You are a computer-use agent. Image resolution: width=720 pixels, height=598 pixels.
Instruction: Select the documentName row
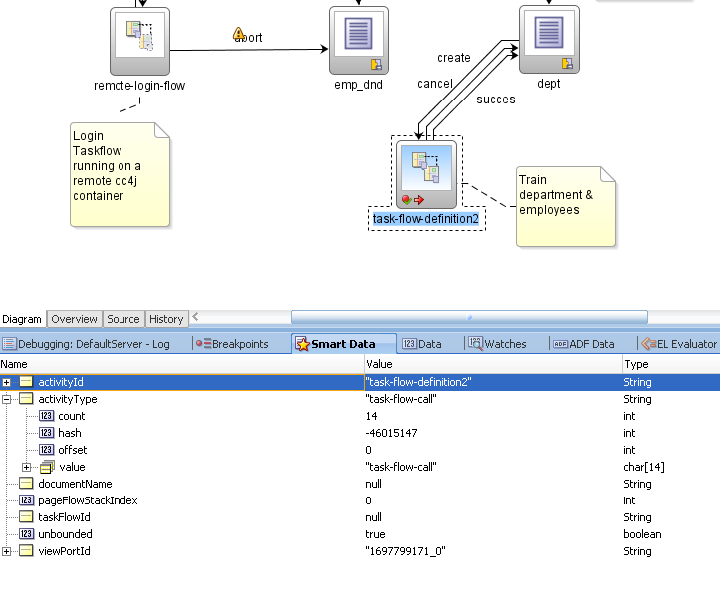[x=360, y=484]
